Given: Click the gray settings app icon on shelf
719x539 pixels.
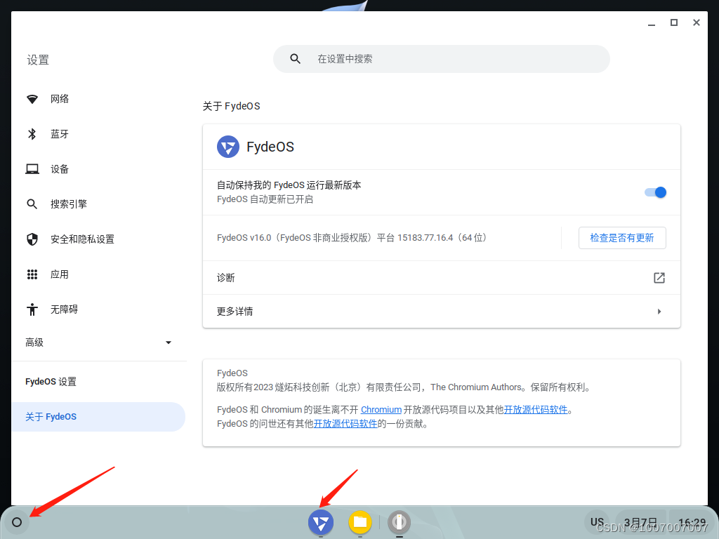Looking at the screenshot, I should point(399,522).
